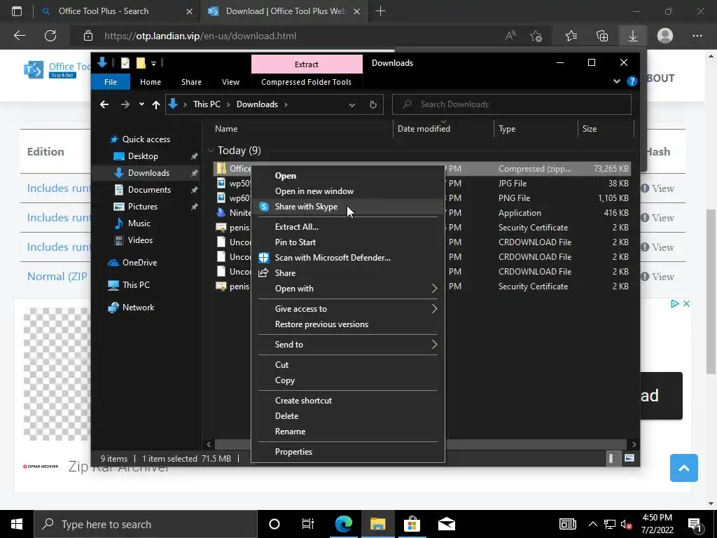Click the Edge address bar URL
Viewport: 717px width, 538px height.
click(x=200, y=36)
